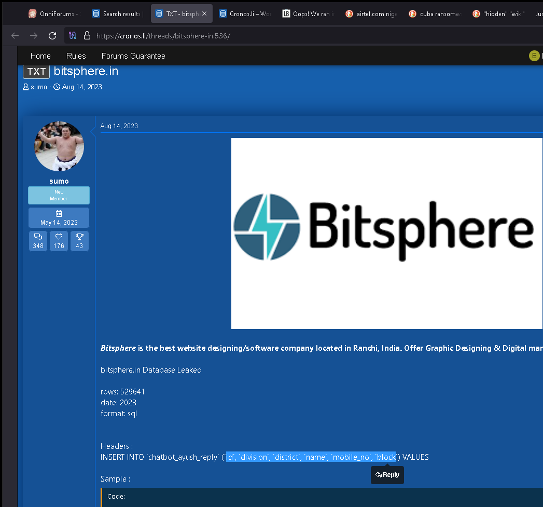Click the user icon beside sumo in header
543x507 pixels.
click(25, 87)
